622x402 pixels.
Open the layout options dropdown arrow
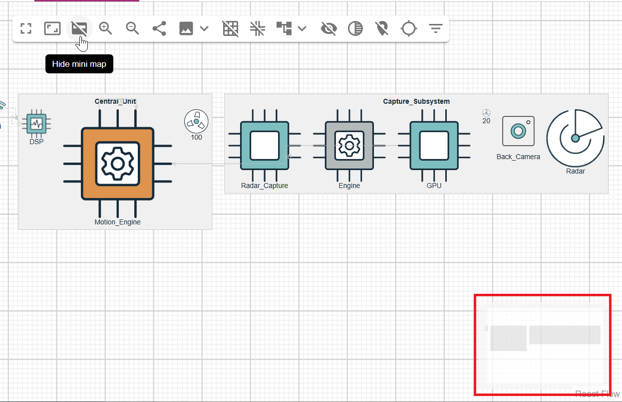(x=302, y=29)
